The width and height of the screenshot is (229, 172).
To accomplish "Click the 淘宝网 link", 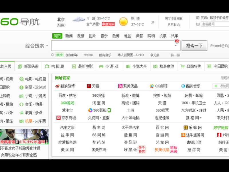I will (99, 103).
